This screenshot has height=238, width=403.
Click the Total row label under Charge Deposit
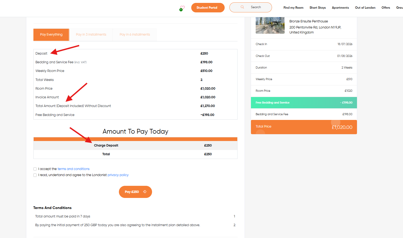[106, 154]
